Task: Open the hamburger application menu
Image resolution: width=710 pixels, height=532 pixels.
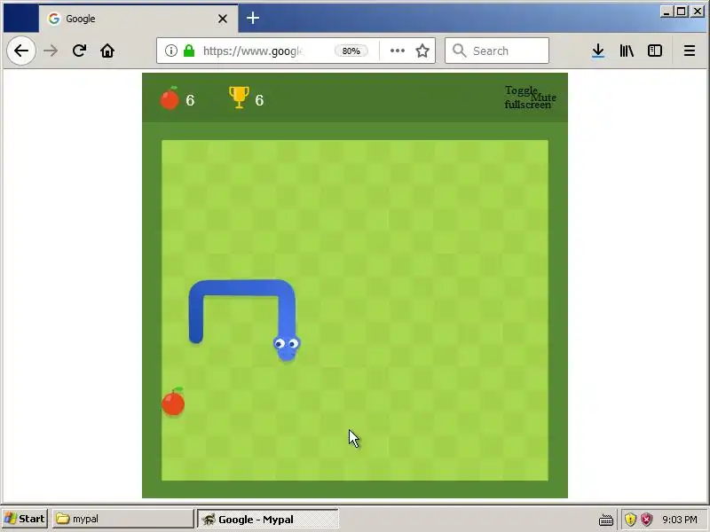Action: point(690,51)
